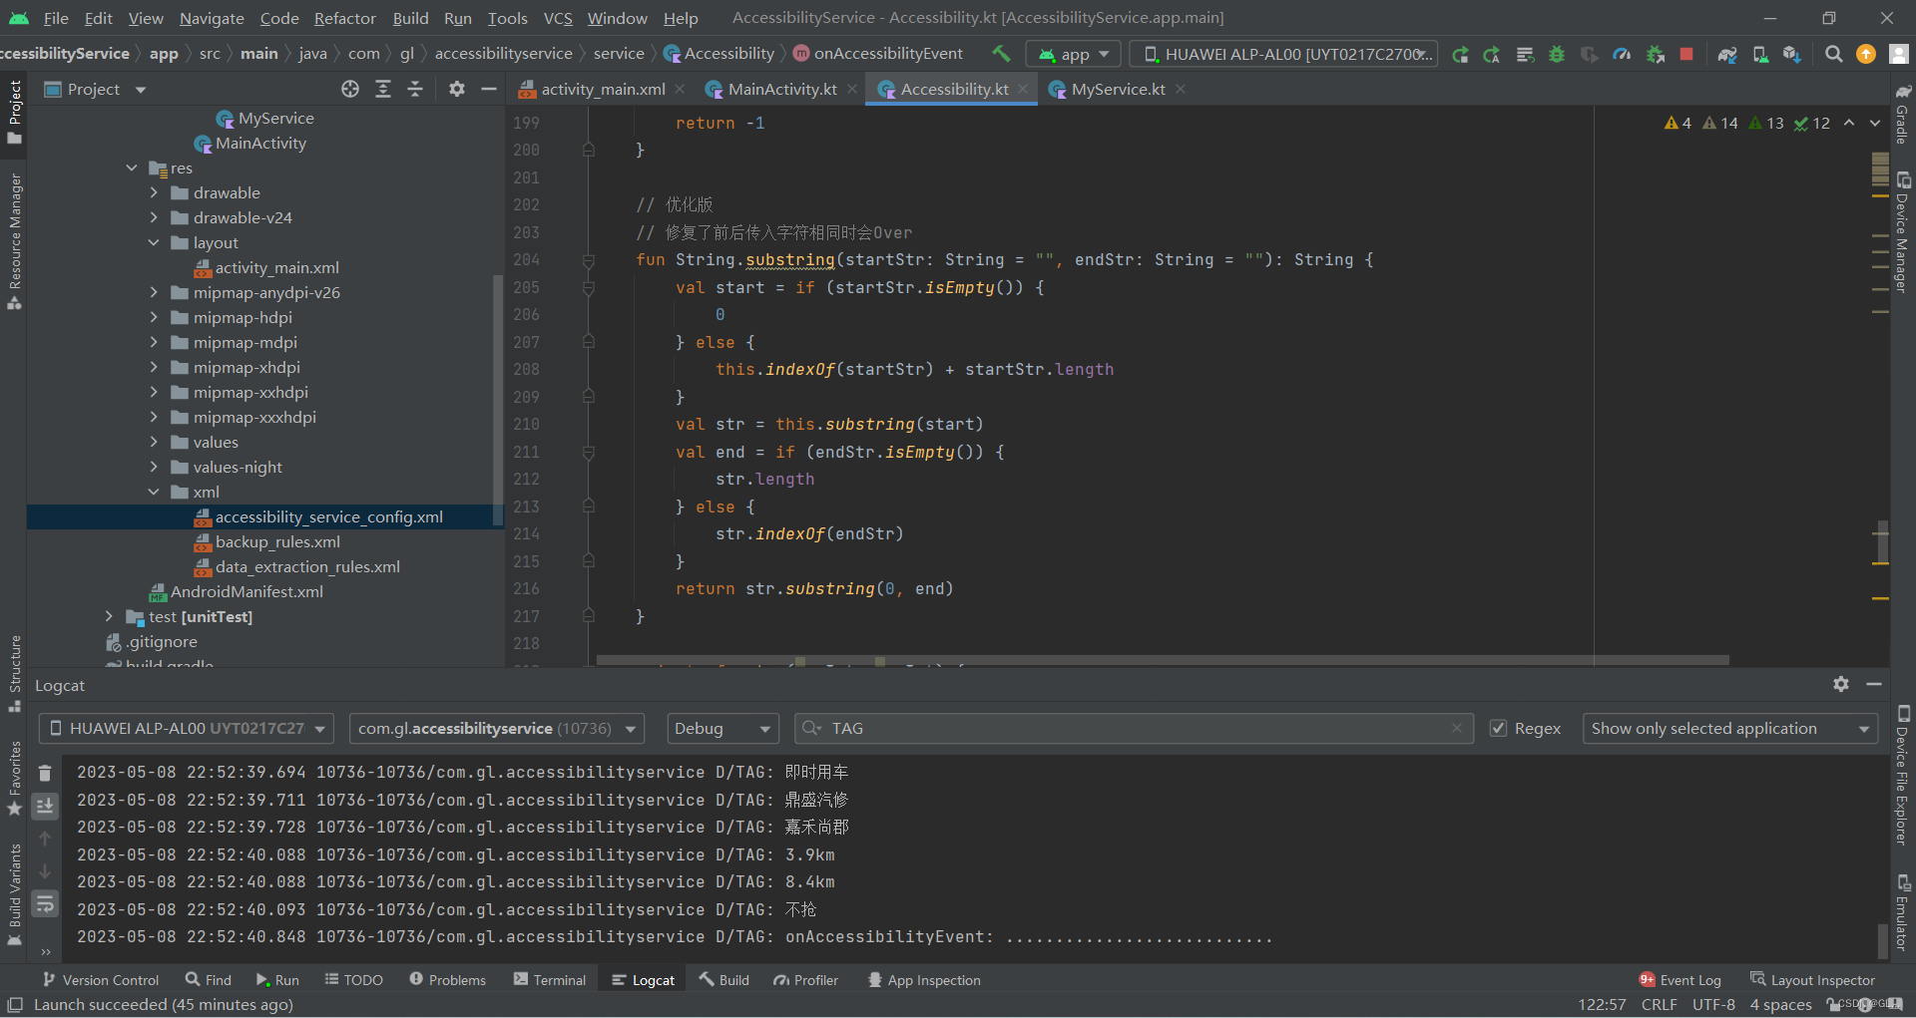Open the Refactor menu
Image resolution: width=1916 pixels, height=1018 pixels.
(345, 18)
